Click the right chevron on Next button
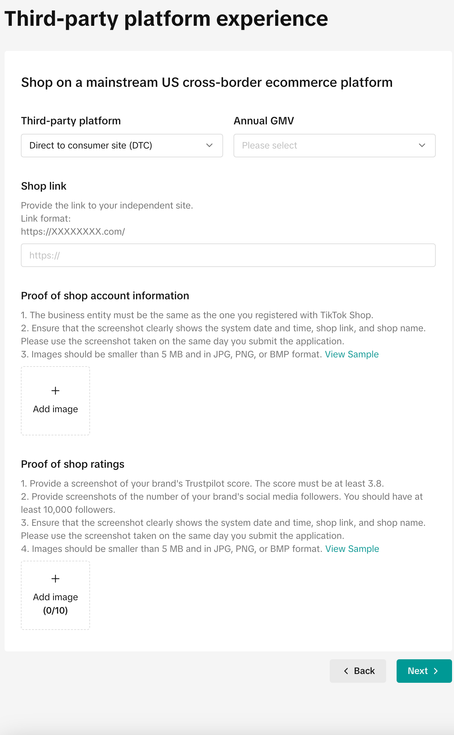The height and width of the screenshot is (735, 454). coord(436,671)
